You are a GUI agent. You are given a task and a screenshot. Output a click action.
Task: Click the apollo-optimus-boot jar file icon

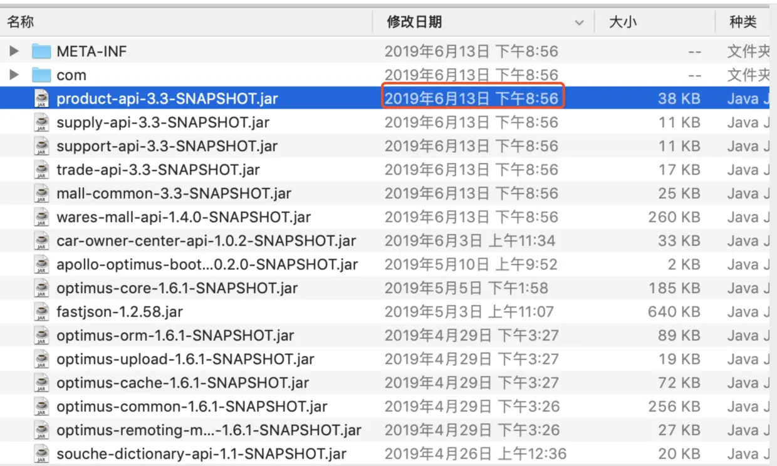(41, 264)
